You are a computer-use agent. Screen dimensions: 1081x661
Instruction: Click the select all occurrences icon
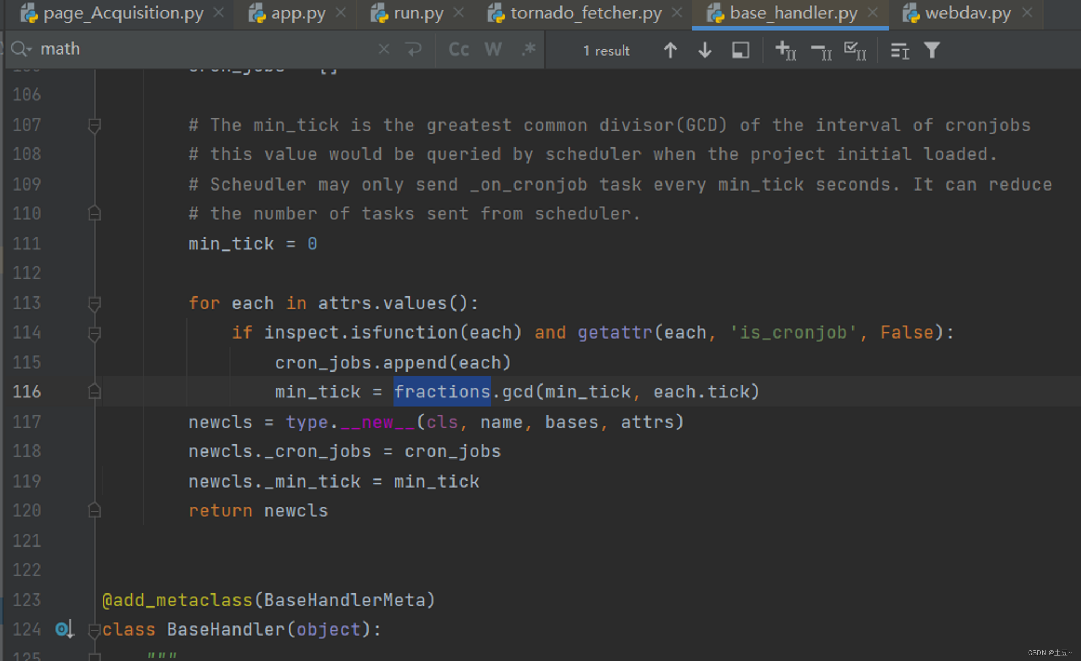pyautogui.click(x=855, y=51)
